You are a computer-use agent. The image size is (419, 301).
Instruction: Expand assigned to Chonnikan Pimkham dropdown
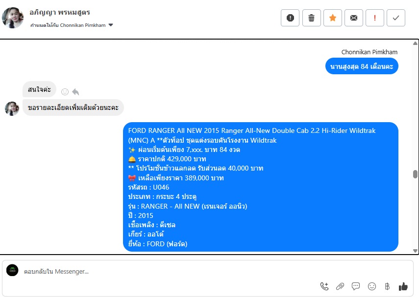pyautogui.click(x=111, y=25)
